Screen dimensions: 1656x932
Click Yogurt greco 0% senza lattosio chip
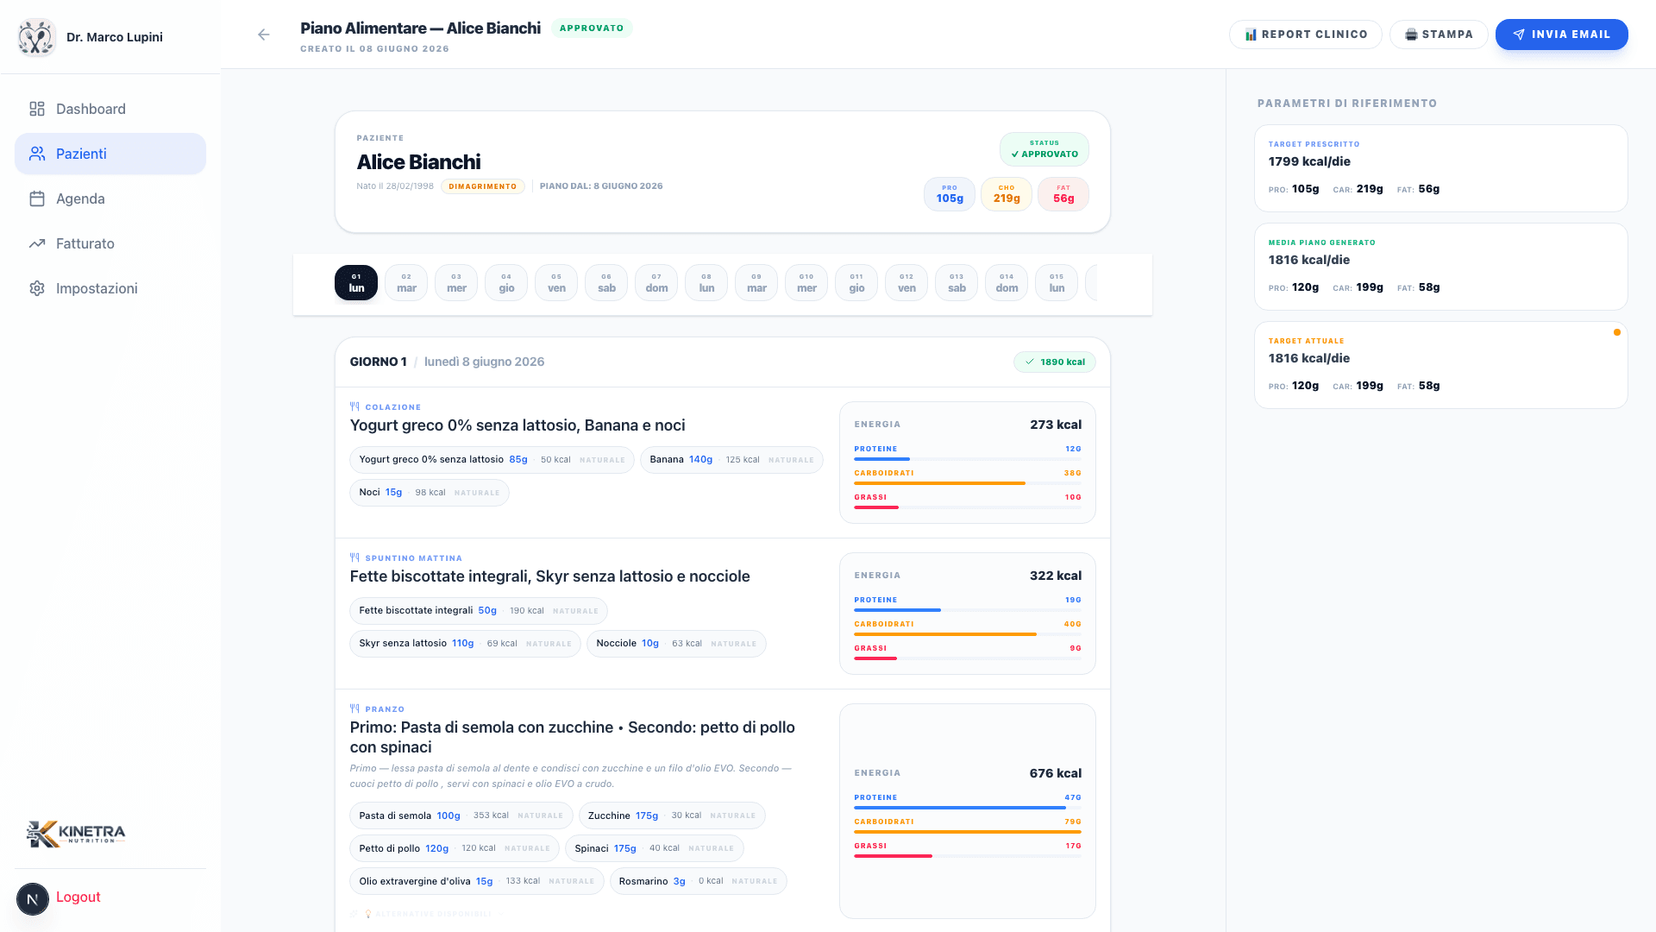(x=492, y=460)
